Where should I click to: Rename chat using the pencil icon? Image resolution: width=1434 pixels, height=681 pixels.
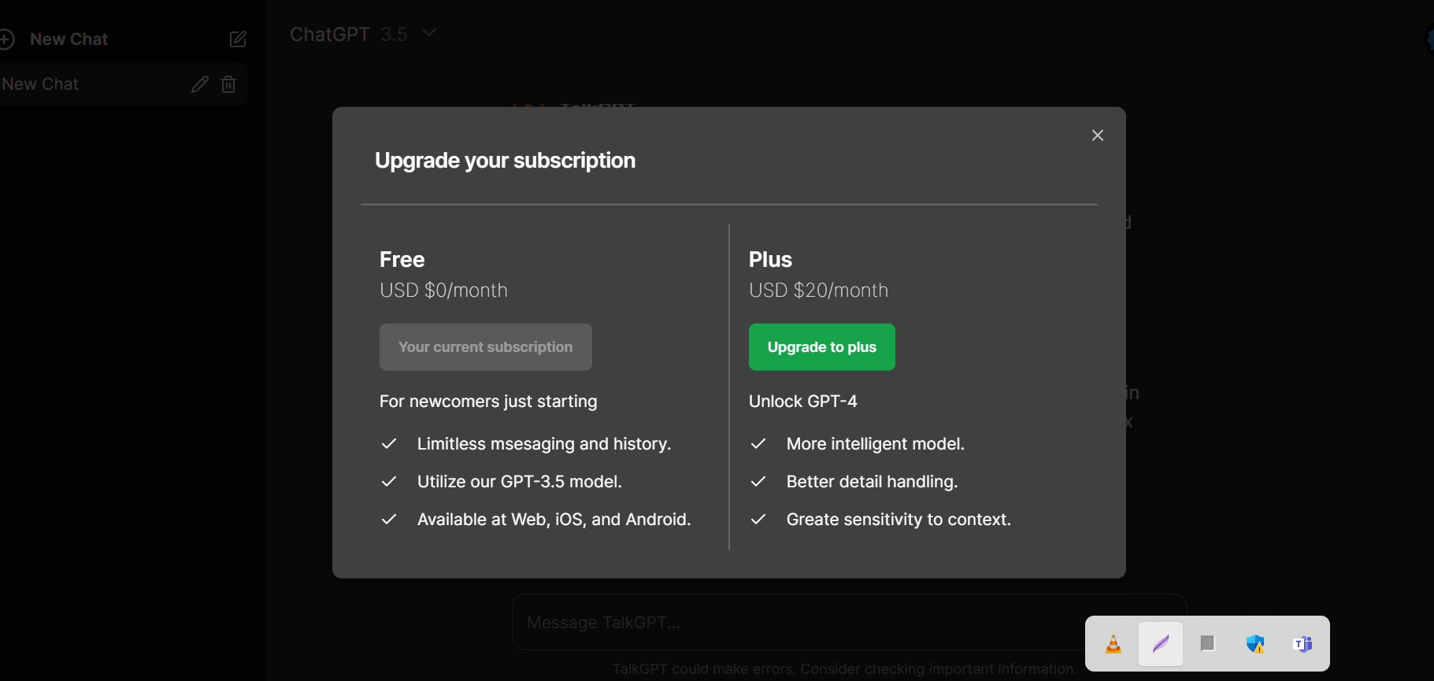pyautogui.click(x=200, y=84)
